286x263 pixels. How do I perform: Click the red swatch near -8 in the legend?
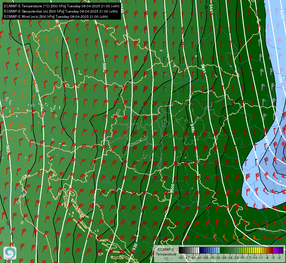[x=272, y=250]
